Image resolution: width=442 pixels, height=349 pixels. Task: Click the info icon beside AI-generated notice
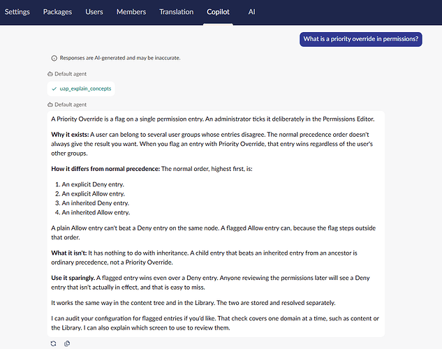54,58
